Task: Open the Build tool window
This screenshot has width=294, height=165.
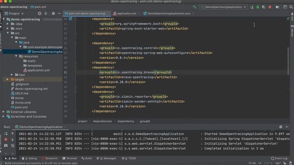Action: [x=87, y=159]
